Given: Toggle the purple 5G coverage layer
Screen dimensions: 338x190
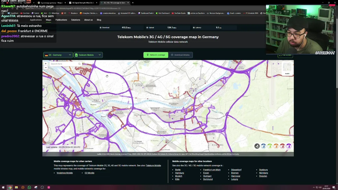Looking at the screenshot, I should 289,146.
